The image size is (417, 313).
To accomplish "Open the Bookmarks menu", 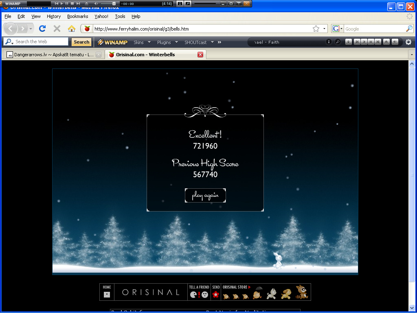I will tap(77, 16).
